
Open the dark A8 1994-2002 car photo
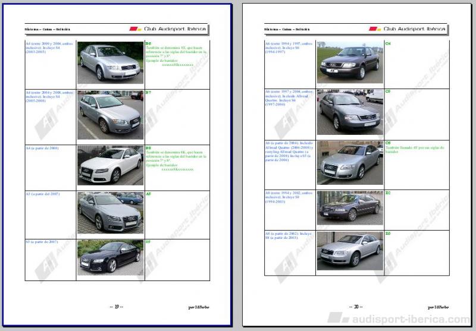350,208
